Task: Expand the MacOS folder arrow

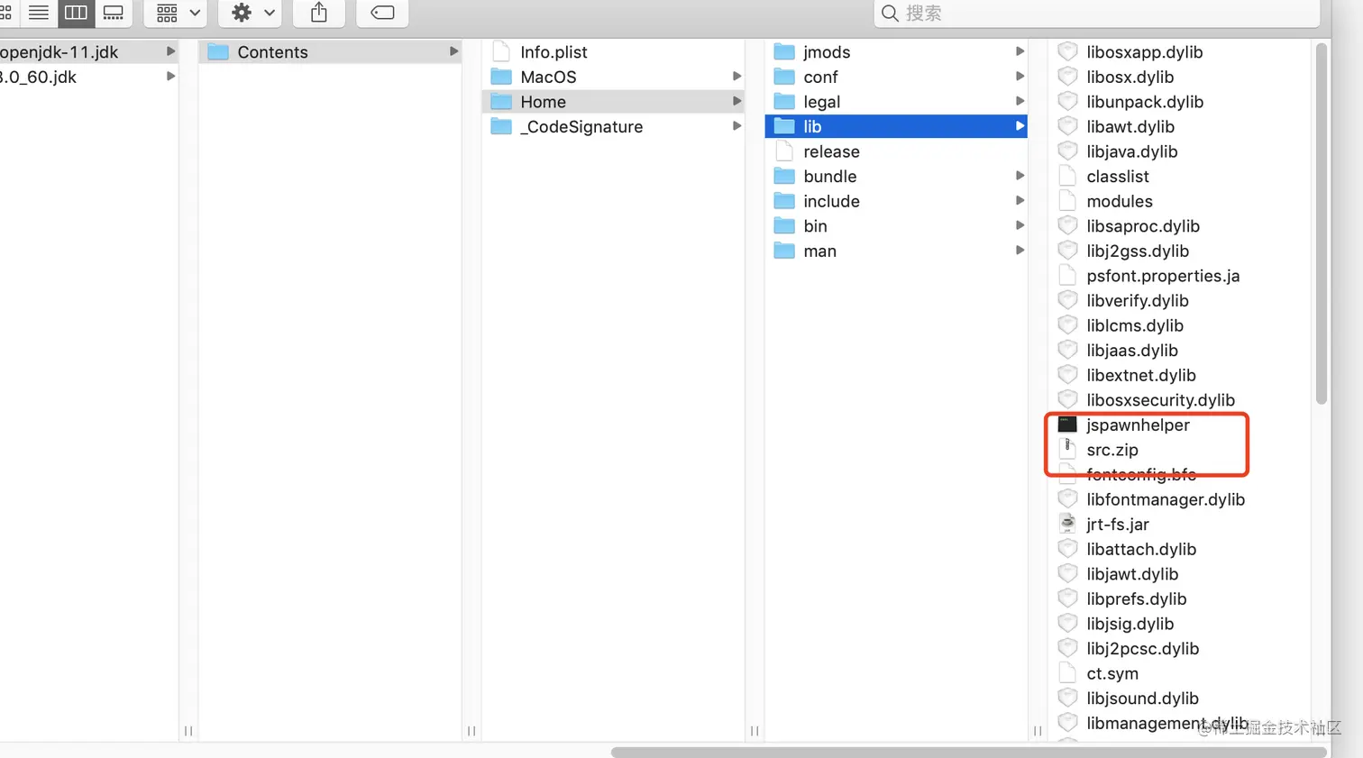Action: 736,78
